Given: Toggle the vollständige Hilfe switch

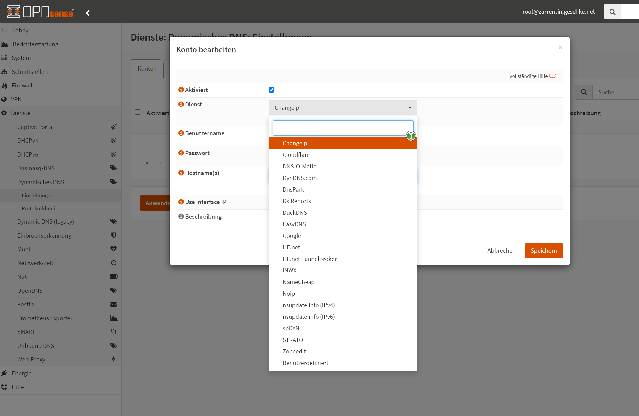Looking at the screenshot, I should pyautogui.click(x=553, y=76).
